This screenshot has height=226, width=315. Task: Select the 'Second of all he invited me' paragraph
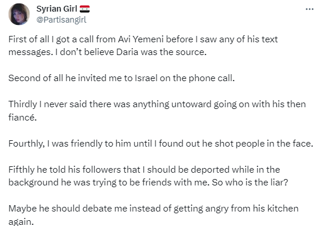point(121,78)
